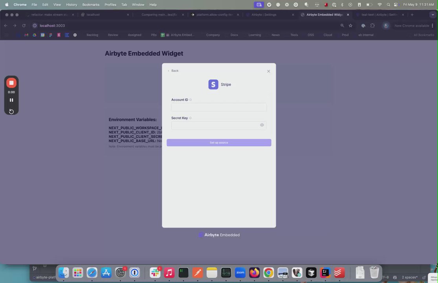Open the Bookmarks menu
438x283 pixels.
91,4
